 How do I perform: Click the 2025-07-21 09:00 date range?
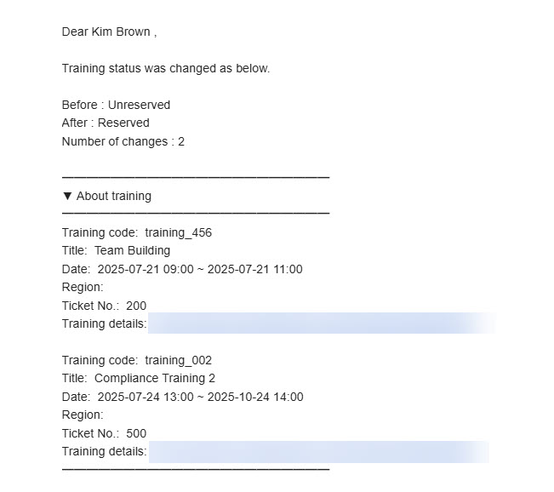(200, 269)
